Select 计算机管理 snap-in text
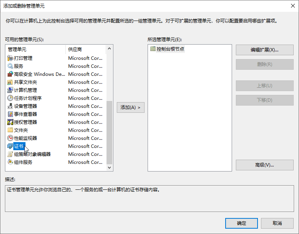299x234 pixels. coord(25,90)
